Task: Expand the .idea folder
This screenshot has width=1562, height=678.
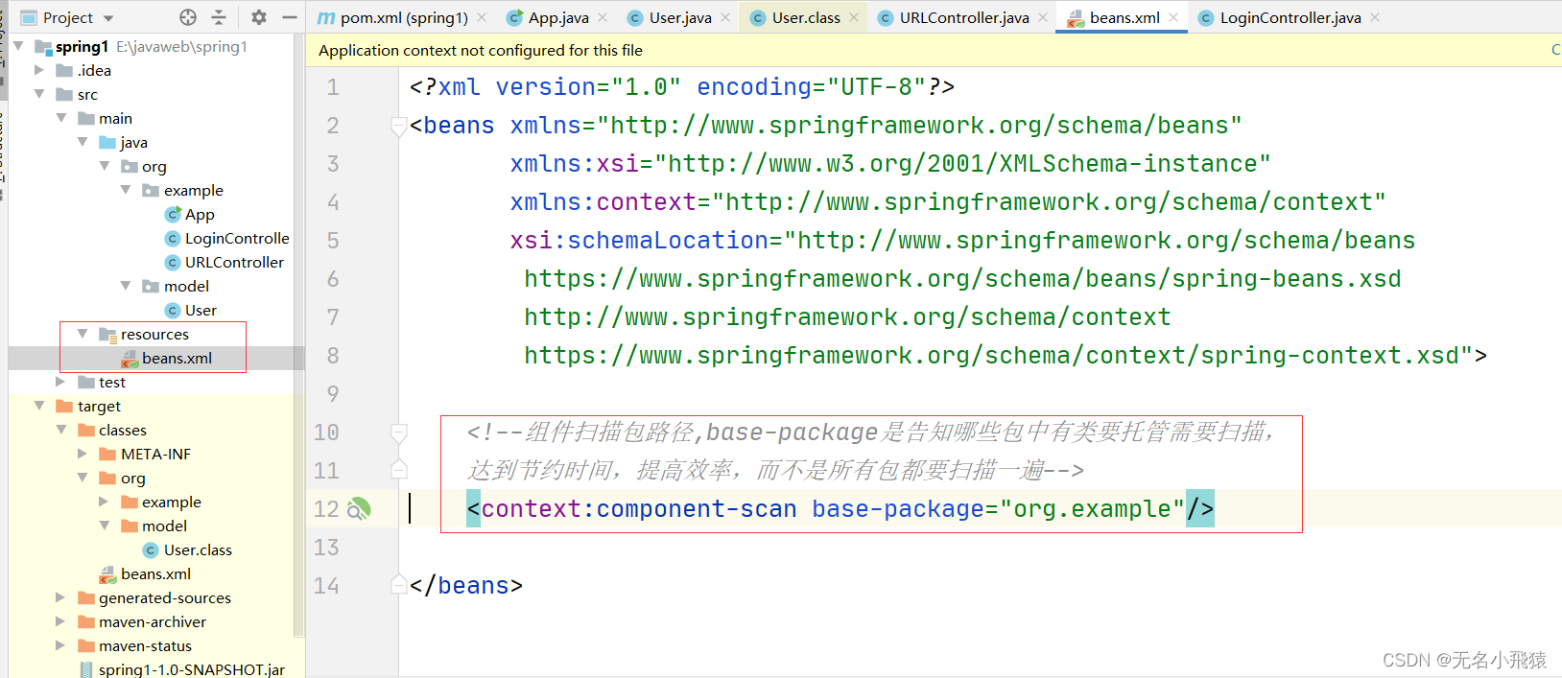Action: click(39, 70)
